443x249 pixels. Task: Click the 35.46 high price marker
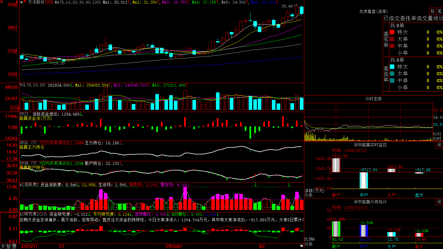[x=287, y=6]
